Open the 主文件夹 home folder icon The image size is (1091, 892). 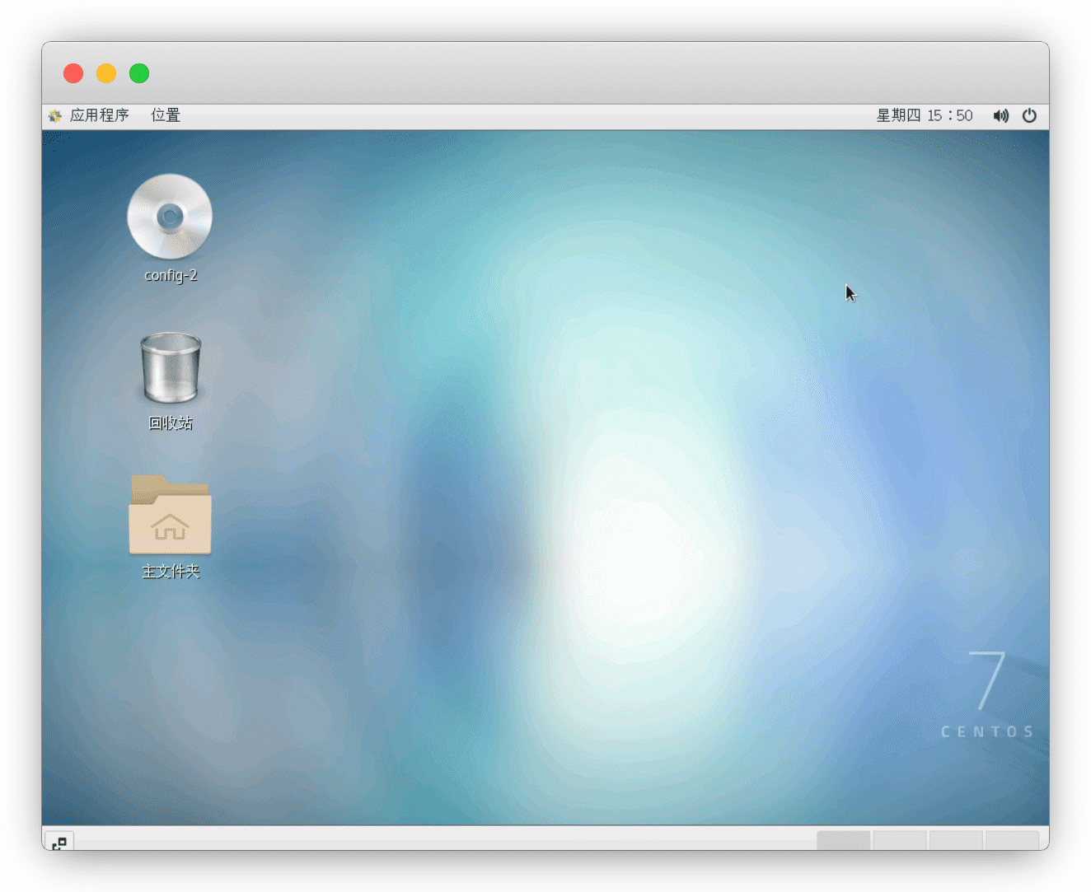170,516
